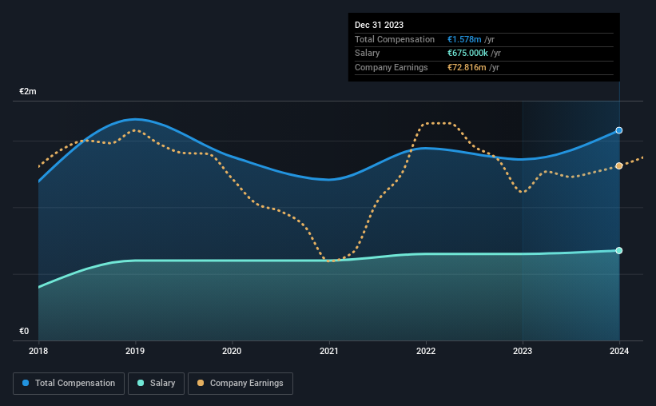The image size is (656, 406).
Task: Click the blue Total Compensation data point at 2024
Action: point(618,130)
